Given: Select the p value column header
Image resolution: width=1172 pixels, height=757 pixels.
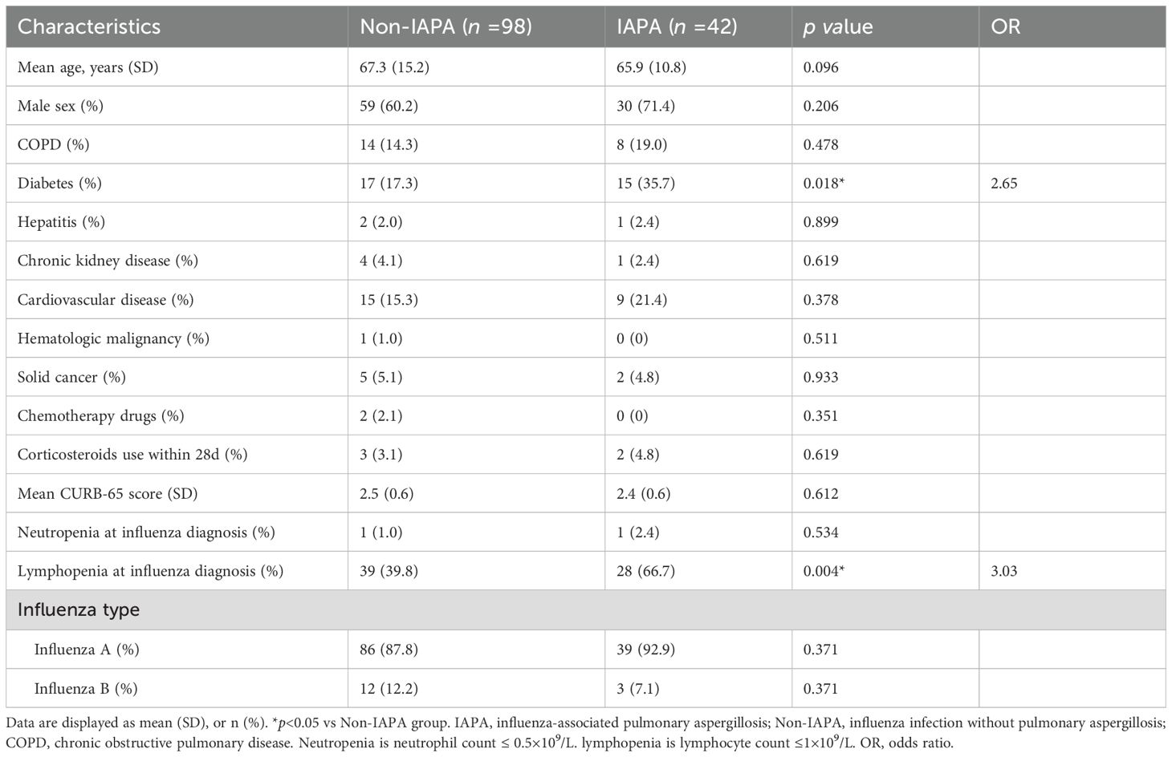Looking at the screenshot, I should pos(837,26).
